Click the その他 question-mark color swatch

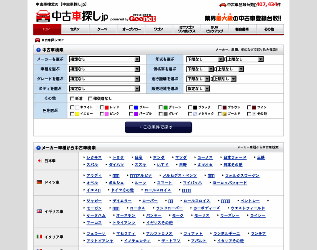(254, 114)
